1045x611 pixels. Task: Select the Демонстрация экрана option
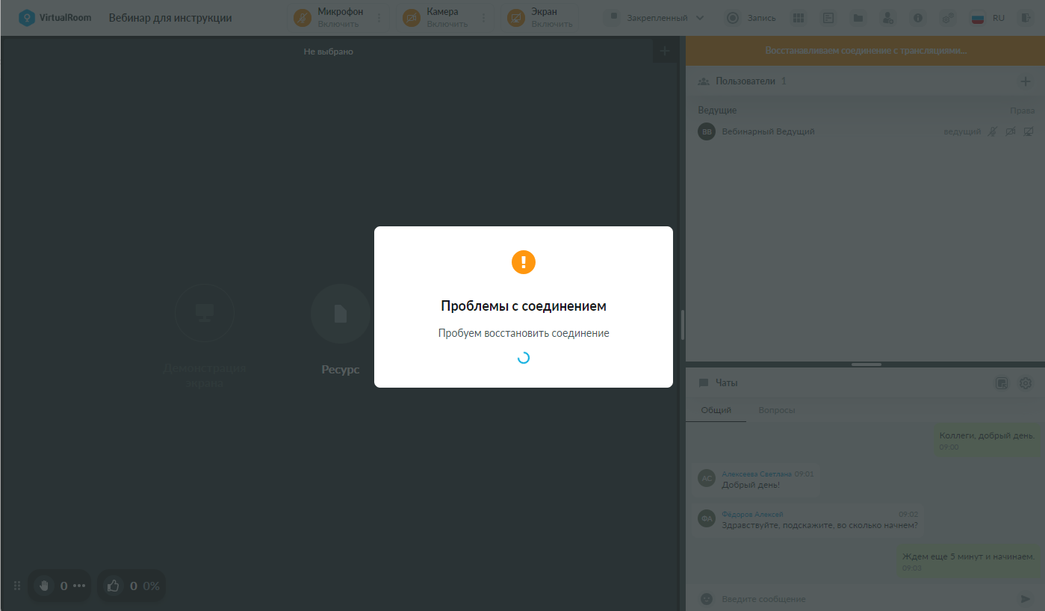[x=205, y=337]
